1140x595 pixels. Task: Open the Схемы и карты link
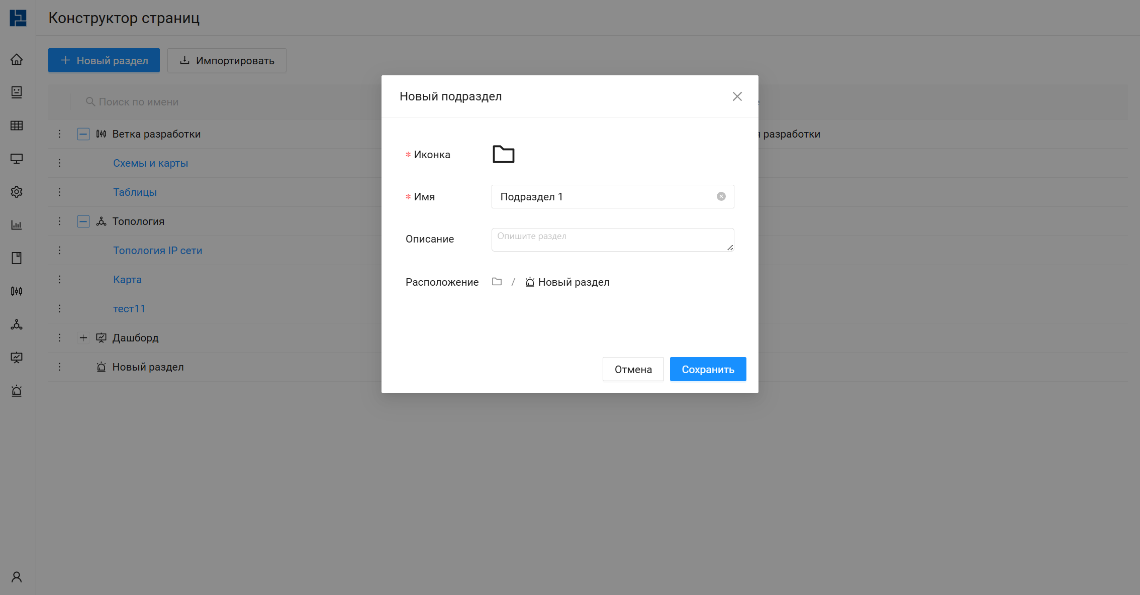[150, 163]
